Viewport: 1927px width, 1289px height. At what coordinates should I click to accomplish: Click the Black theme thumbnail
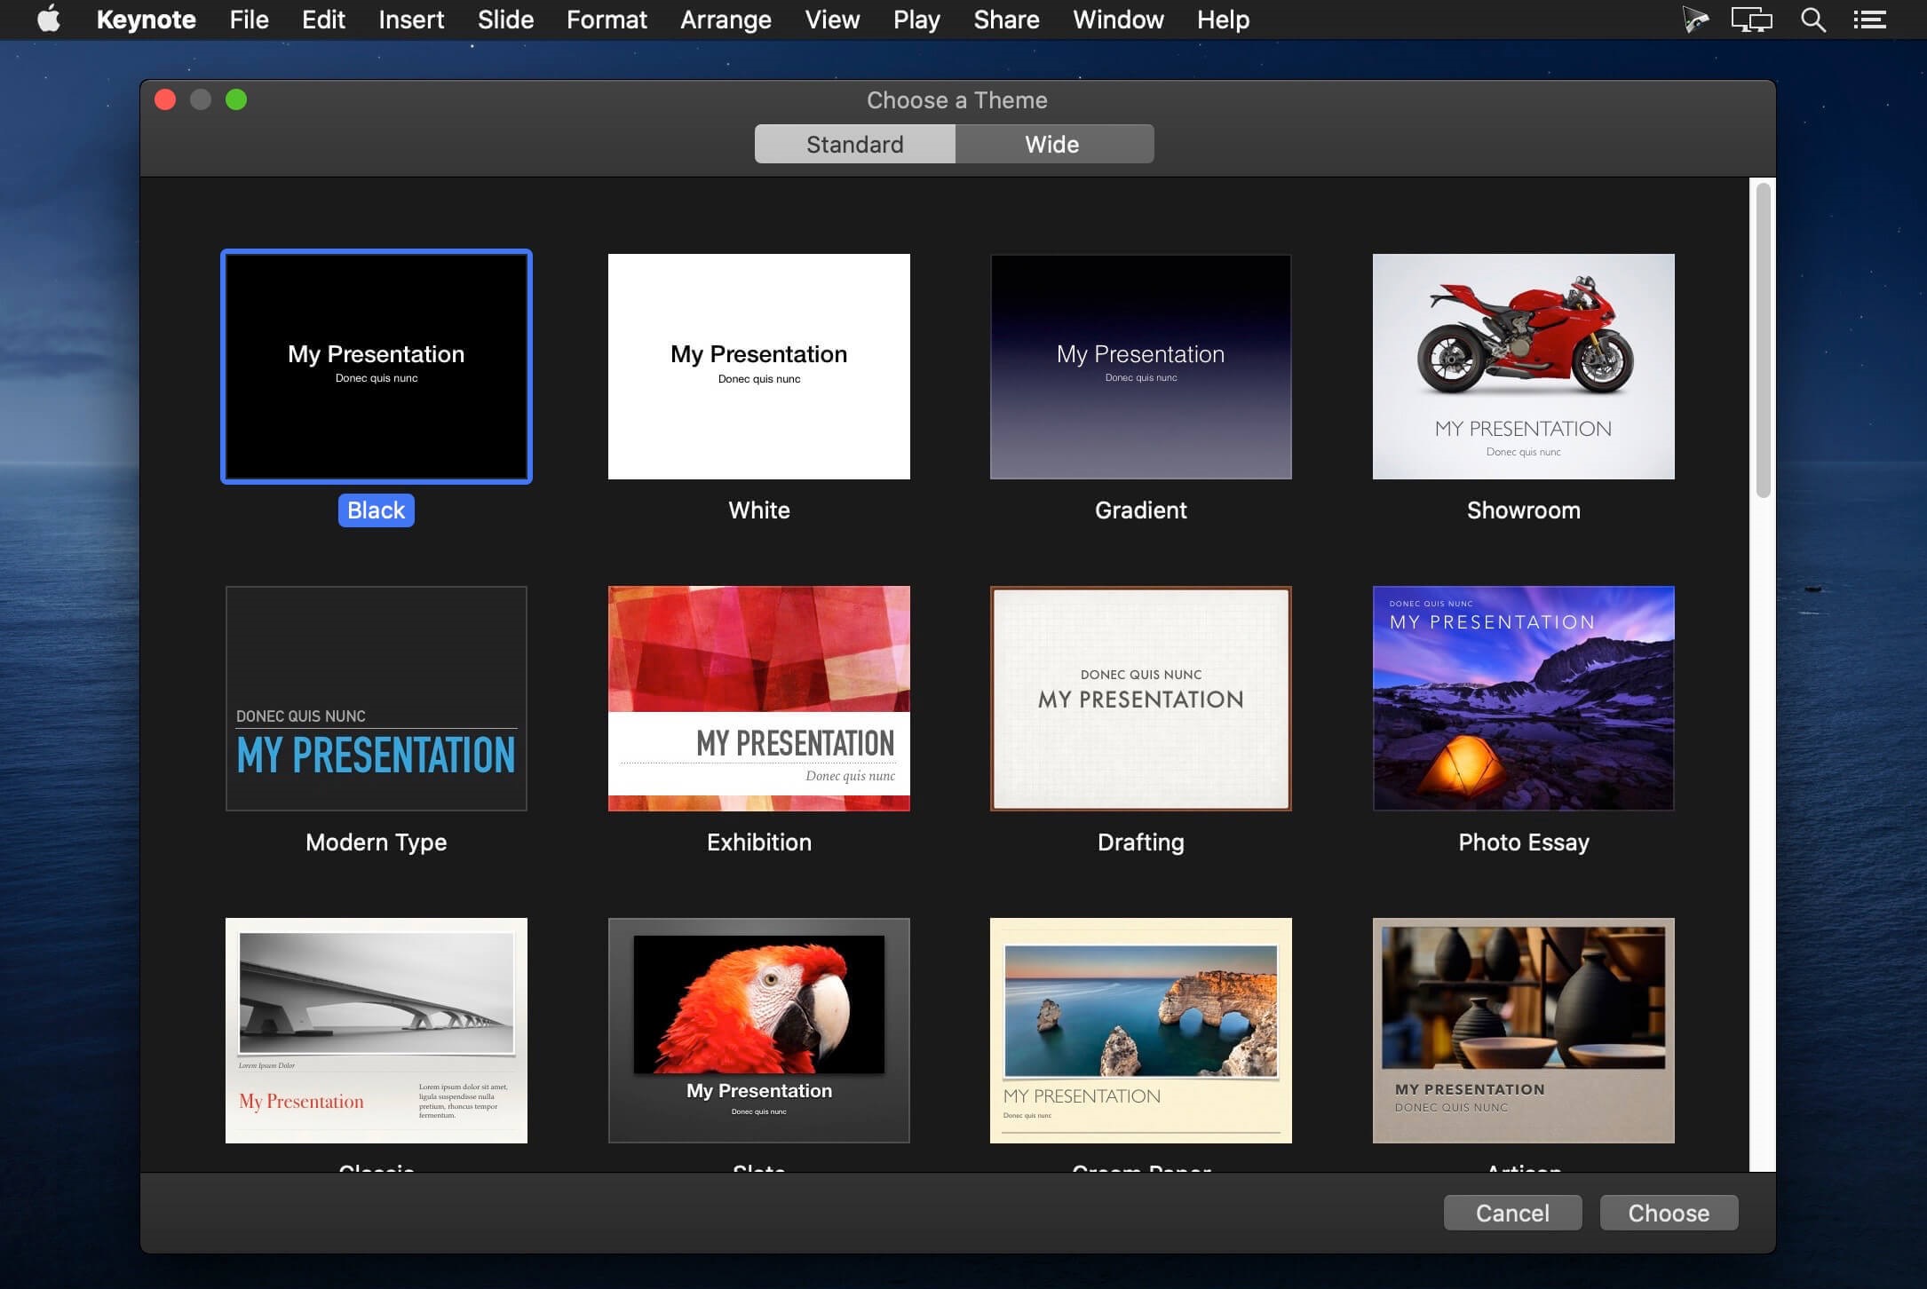coord(376,366)
